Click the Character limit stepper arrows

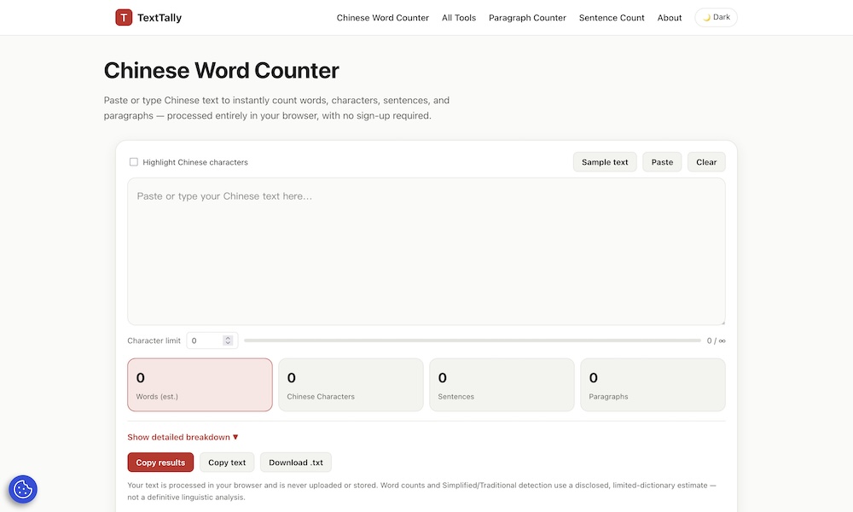tap(228, 340)
